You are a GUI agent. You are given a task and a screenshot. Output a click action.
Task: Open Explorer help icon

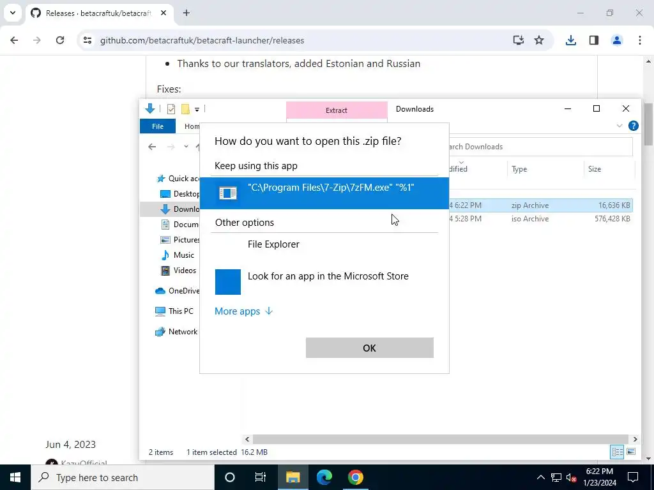pos(633,126)
